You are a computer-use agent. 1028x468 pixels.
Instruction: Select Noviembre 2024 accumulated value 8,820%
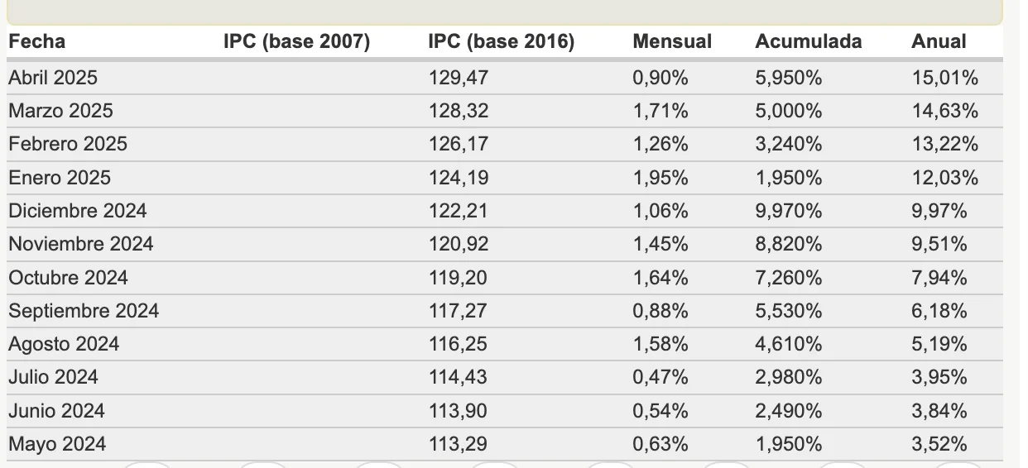(x=789, y=244)
